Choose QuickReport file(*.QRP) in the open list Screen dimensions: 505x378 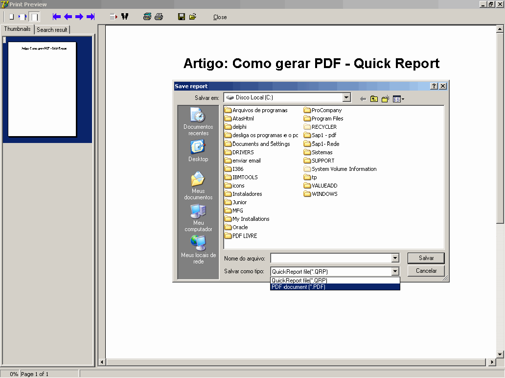(x=335, y=281)
